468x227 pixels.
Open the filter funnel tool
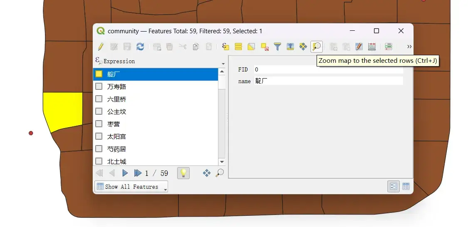(x=277, y=47)
